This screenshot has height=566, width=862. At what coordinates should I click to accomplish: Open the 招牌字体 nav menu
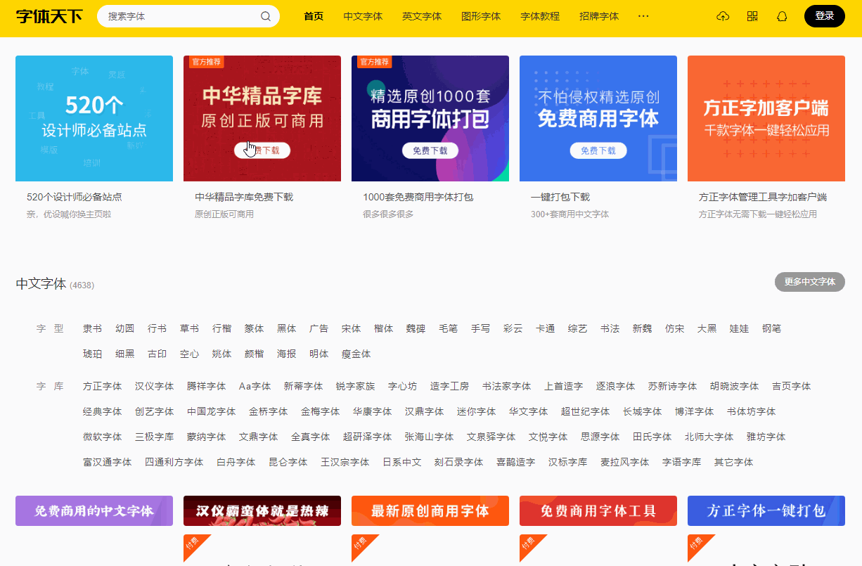599,16
